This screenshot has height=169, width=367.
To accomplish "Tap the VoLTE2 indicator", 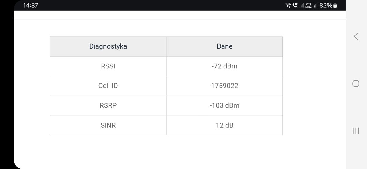I will pyautogui.click(x=308, y=6).
